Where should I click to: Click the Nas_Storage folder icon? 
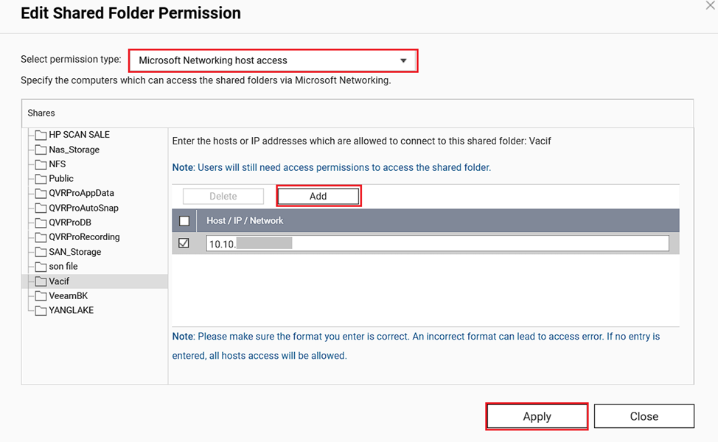coord(41,150)
